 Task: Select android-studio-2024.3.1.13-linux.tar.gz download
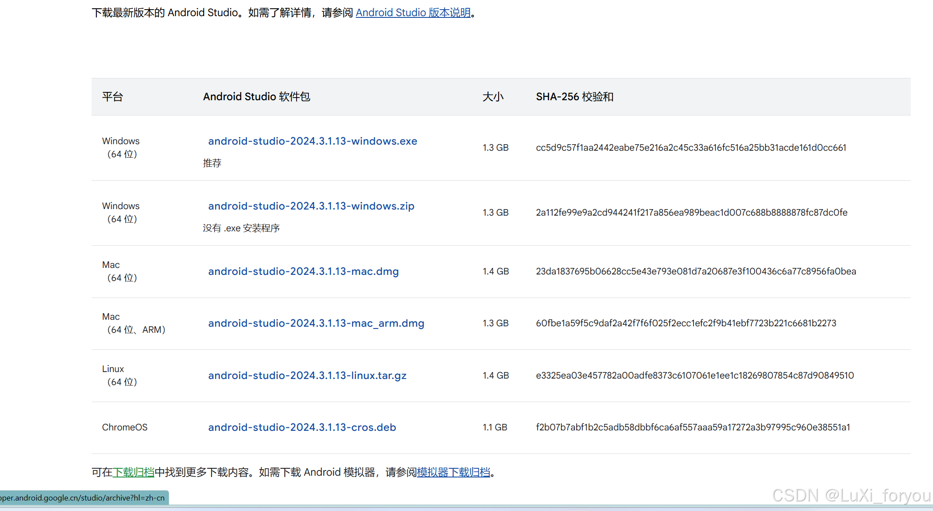[x=307, y=376]
